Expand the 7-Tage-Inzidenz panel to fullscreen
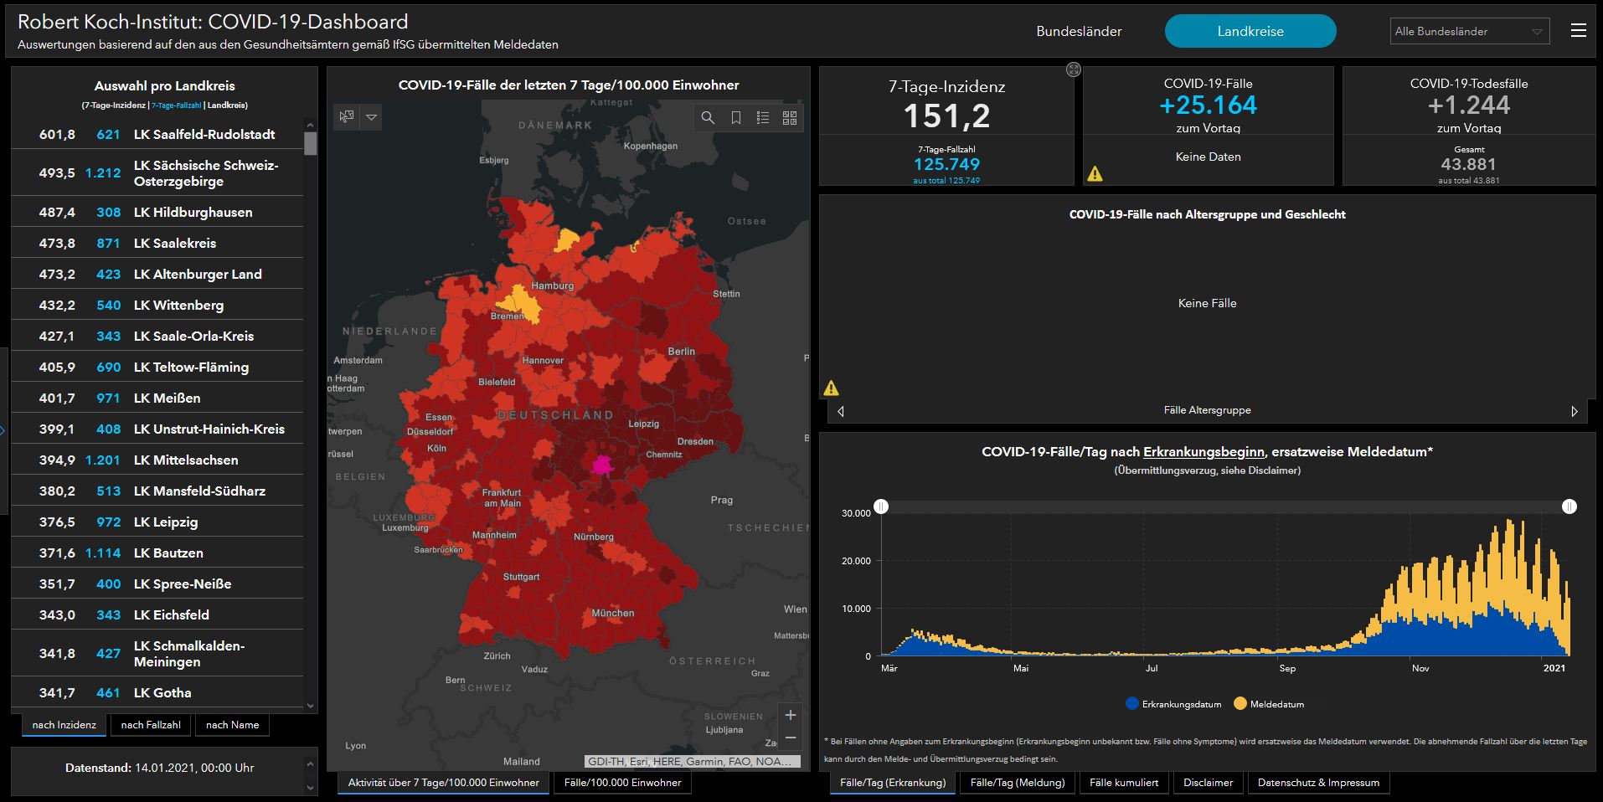 pyautogui.click(x=1073, y=69)
